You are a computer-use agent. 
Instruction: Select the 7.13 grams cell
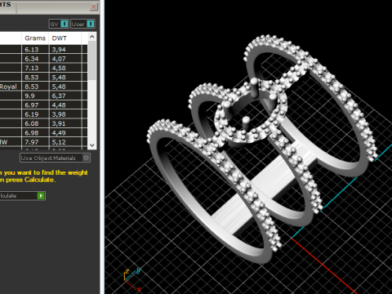coord(35,68)
